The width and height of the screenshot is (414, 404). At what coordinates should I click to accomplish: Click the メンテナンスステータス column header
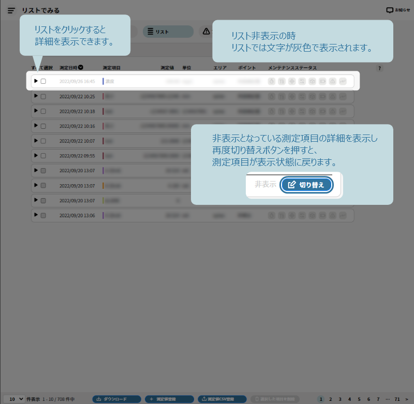(292, 68)
